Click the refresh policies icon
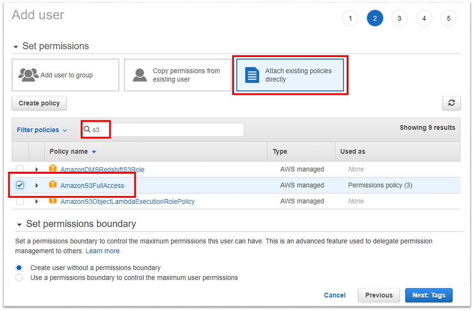 [x=451, y=103]
